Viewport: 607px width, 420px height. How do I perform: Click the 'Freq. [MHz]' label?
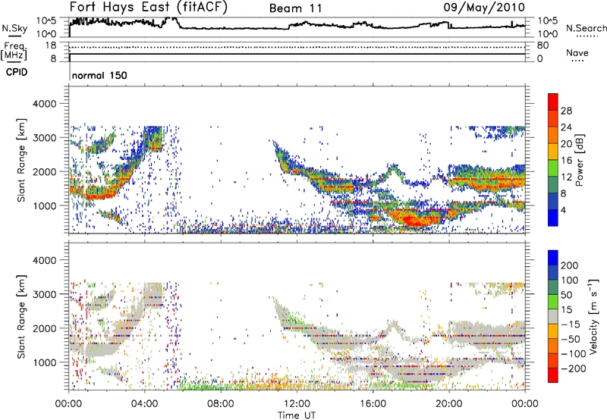point(14,52)
